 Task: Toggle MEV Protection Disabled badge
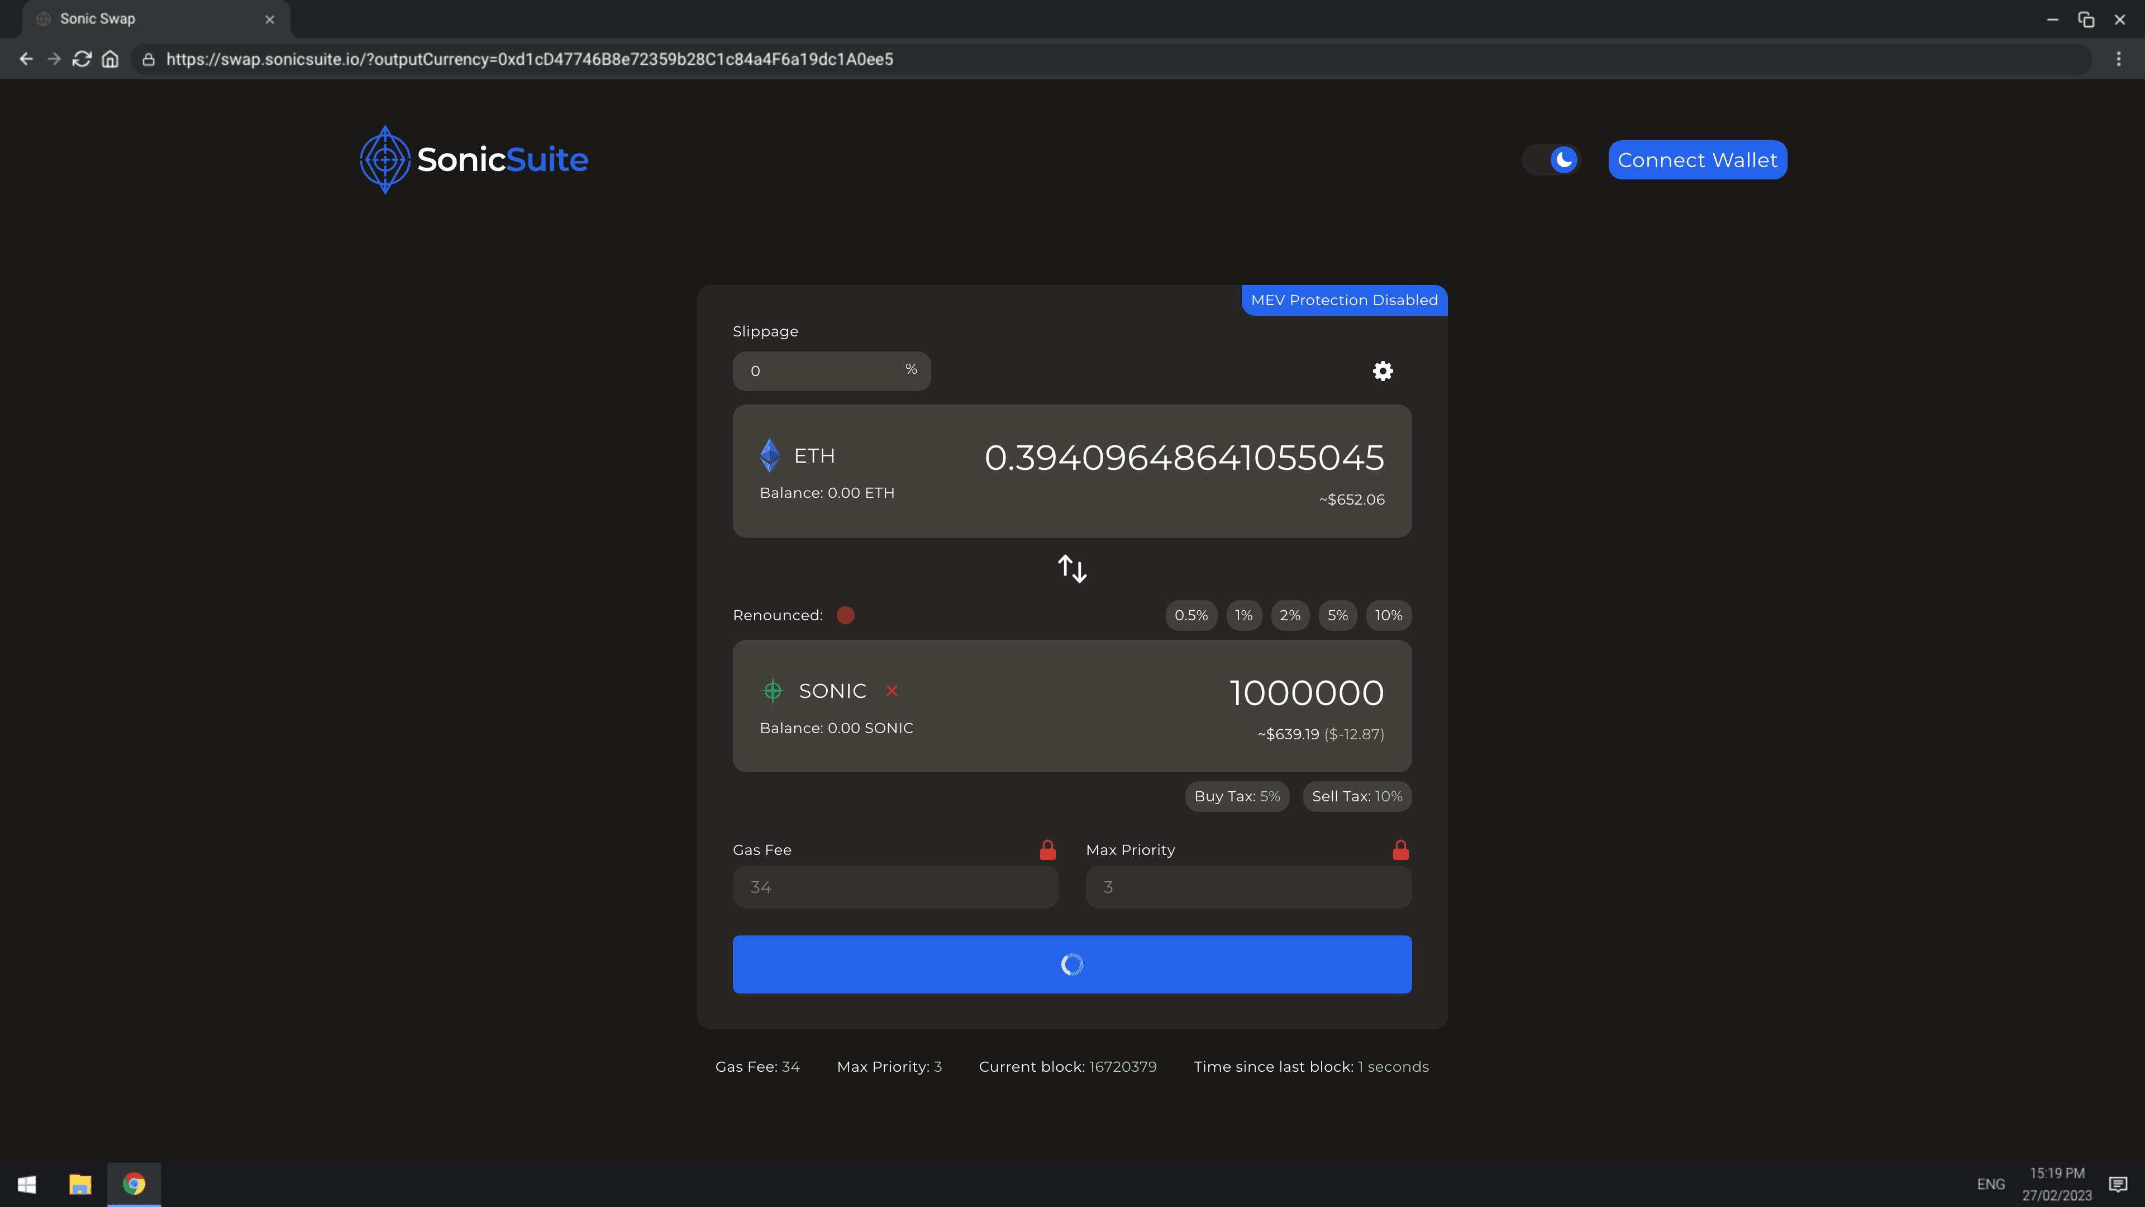tap(1344, 300)
